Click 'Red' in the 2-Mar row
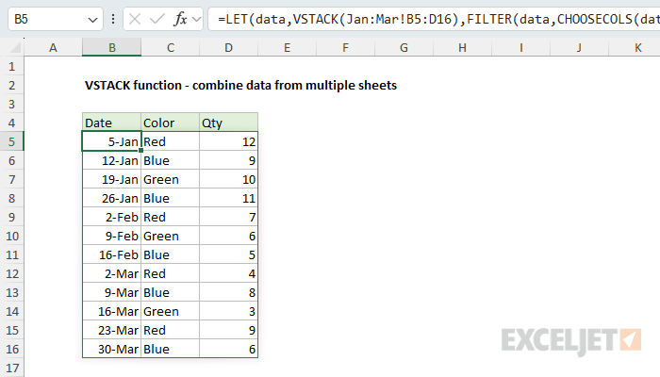 pos(170,273)
